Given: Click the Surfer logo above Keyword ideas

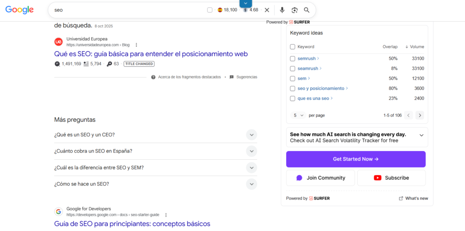Looking at the screenshot, I should pyautogui.click(x=300, y=22).
